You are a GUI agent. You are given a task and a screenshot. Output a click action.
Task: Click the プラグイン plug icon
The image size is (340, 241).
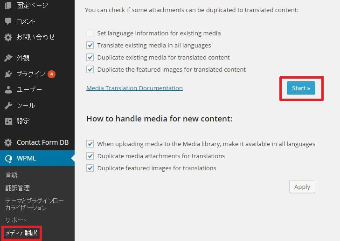8,74
